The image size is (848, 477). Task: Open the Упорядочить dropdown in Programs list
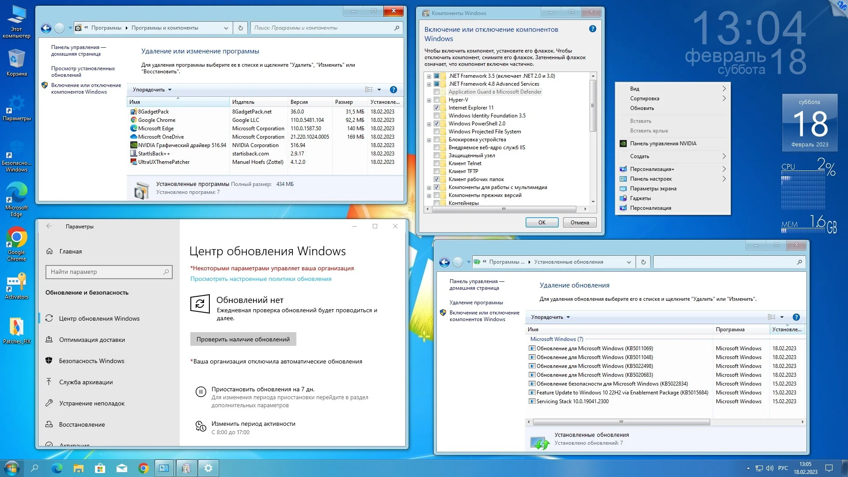pos(151,90)
